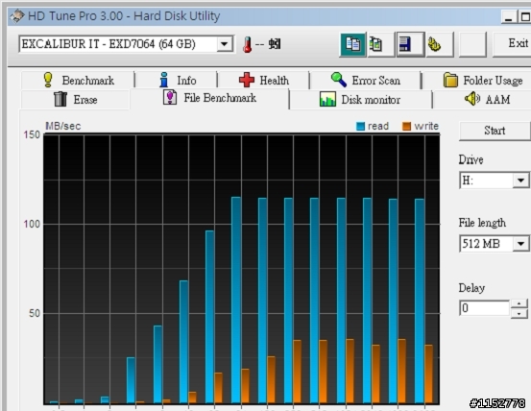Click the copy text to clipboard icon
This screenshot has height=411, width=531.
pos(352,44)
